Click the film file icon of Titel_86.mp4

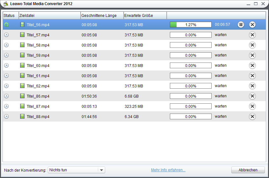tap(22, 96)
